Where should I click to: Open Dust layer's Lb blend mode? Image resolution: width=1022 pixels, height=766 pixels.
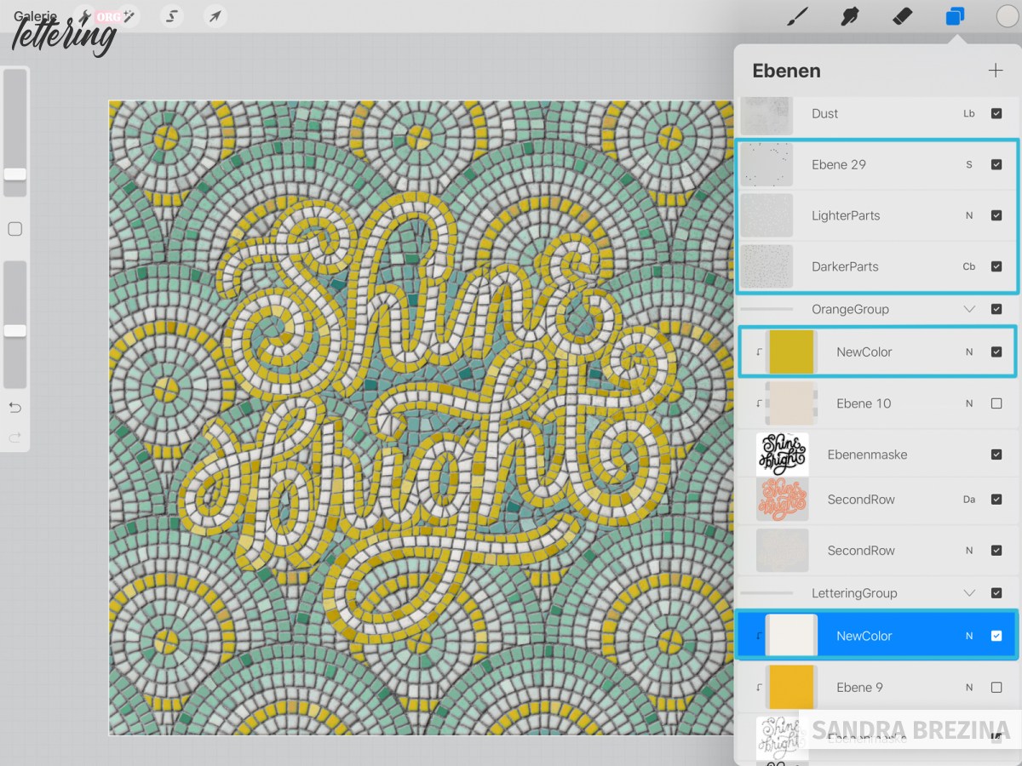coord(969,113)
